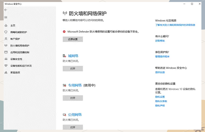Click the 有什么疑问? heading

coord(162,36)
